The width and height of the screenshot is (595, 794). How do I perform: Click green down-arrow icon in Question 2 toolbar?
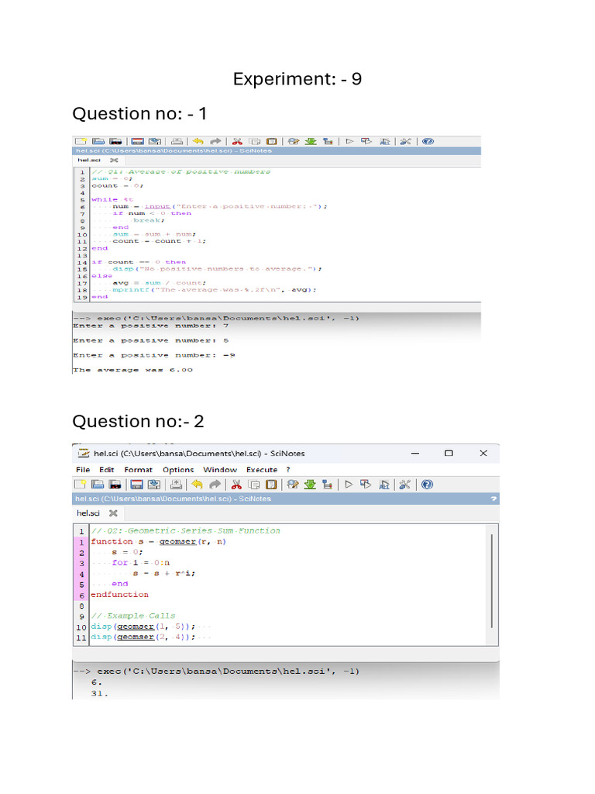(310, 485)
